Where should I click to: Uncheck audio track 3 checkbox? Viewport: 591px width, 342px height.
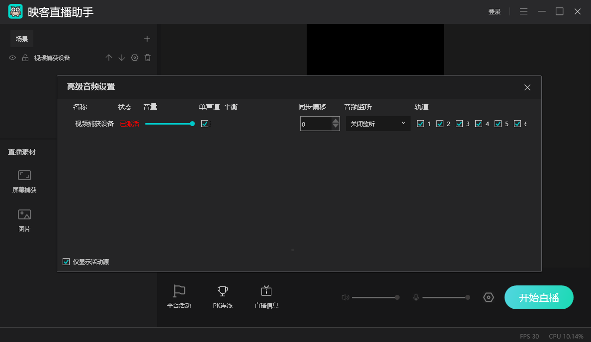coord(459,124)
